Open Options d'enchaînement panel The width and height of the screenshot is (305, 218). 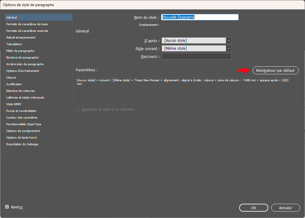pos(23,71)
